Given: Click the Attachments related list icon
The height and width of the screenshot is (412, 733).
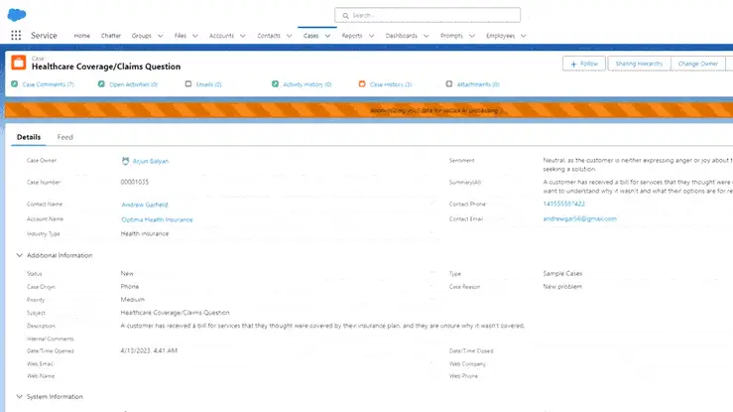Looking at the screenshot, I should point(449,84).
